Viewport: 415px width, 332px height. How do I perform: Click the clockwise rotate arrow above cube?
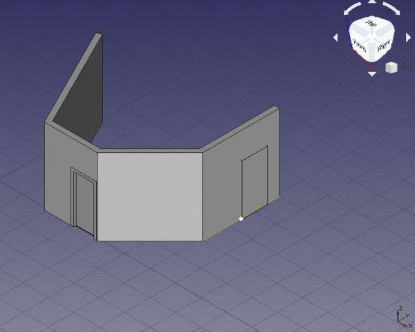pyautogui.click(x=392, y=8)
